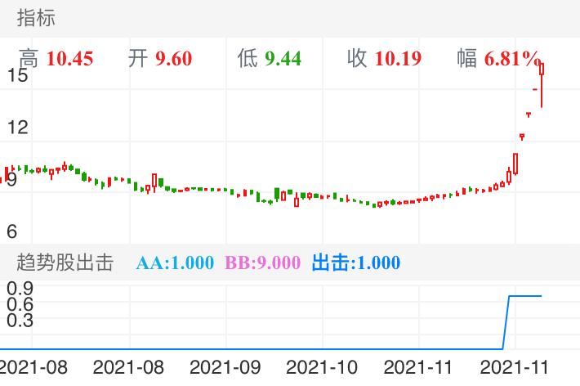Click the 0.9 indicator axis label
This screenshot has width=580, height=386.
[20, 288]
